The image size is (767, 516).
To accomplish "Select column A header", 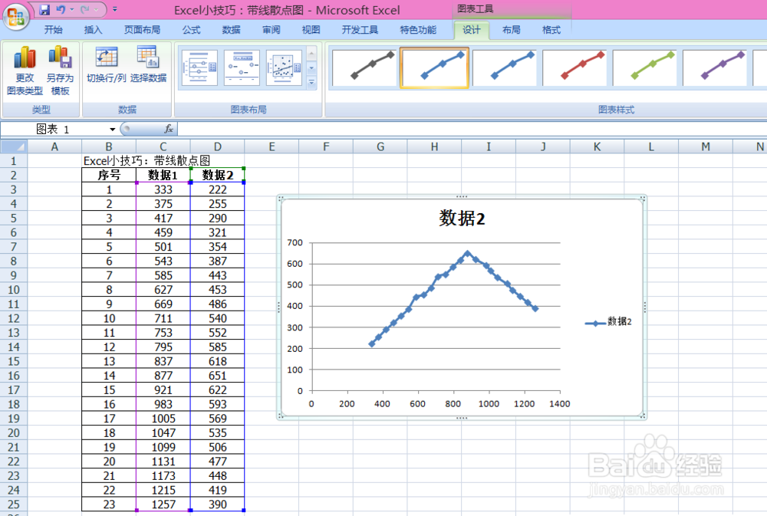I will click(x=54, y=146).
